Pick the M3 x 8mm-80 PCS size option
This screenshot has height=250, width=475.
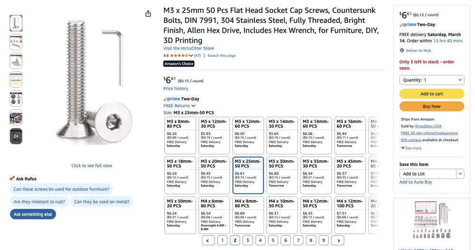point(180,135)
